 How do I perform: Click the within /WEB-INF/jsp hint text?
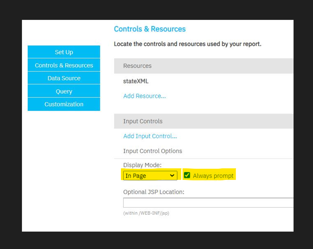pos(146,213)
